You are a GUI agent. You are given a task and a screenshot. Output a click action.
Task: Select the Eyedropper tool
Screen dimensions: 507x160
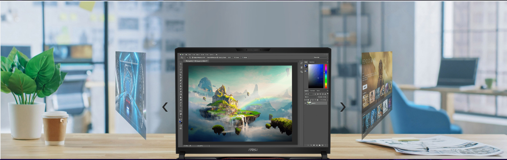click(181, 78)
